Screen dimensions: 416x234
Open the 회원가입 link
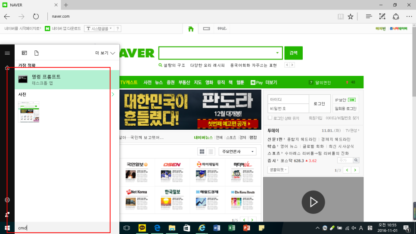coord(315,118)
